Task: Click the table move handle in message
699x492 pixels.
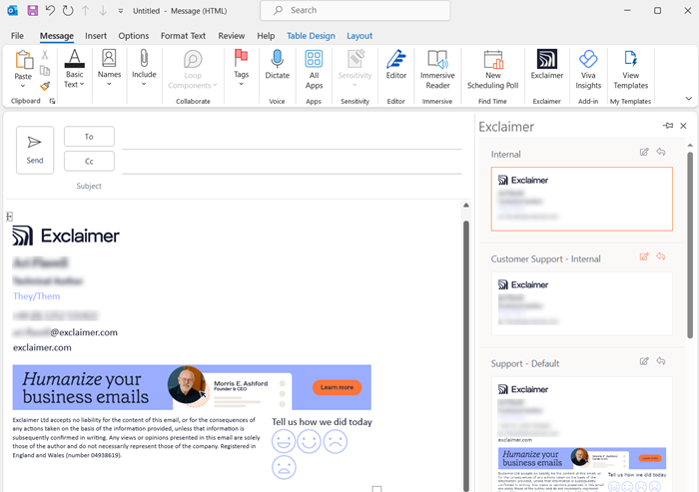Action: tap(9, 217)
